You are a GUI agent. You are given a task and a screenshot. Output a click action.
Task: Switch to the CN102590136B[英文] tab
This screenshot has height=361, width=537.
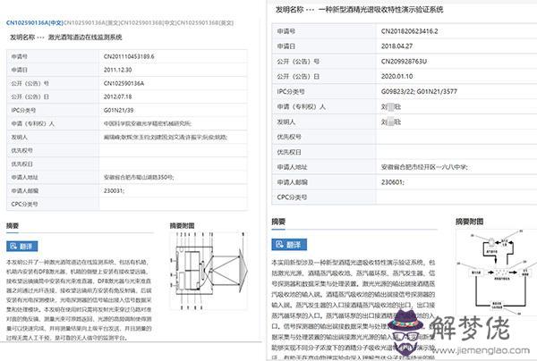205,23
